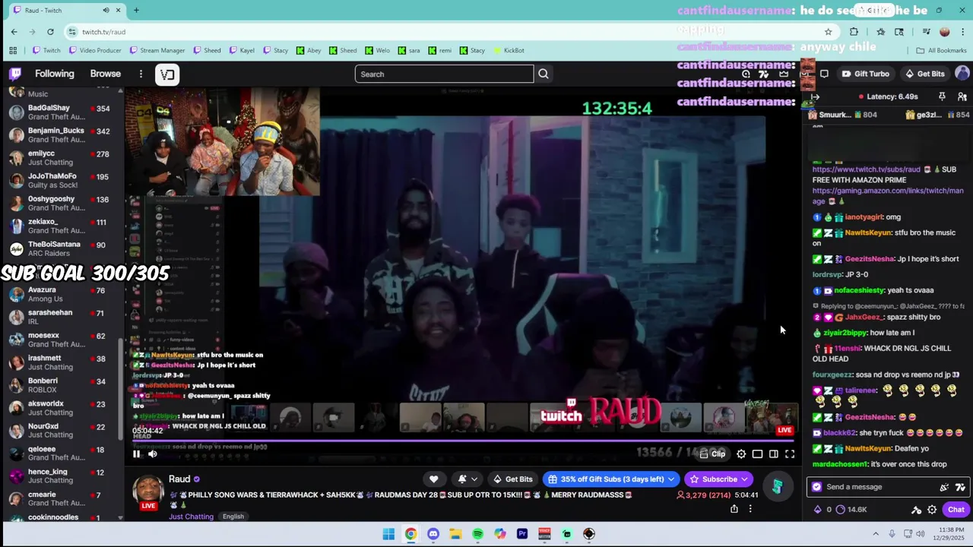Open chat settings gear icon

coord(932,510)
